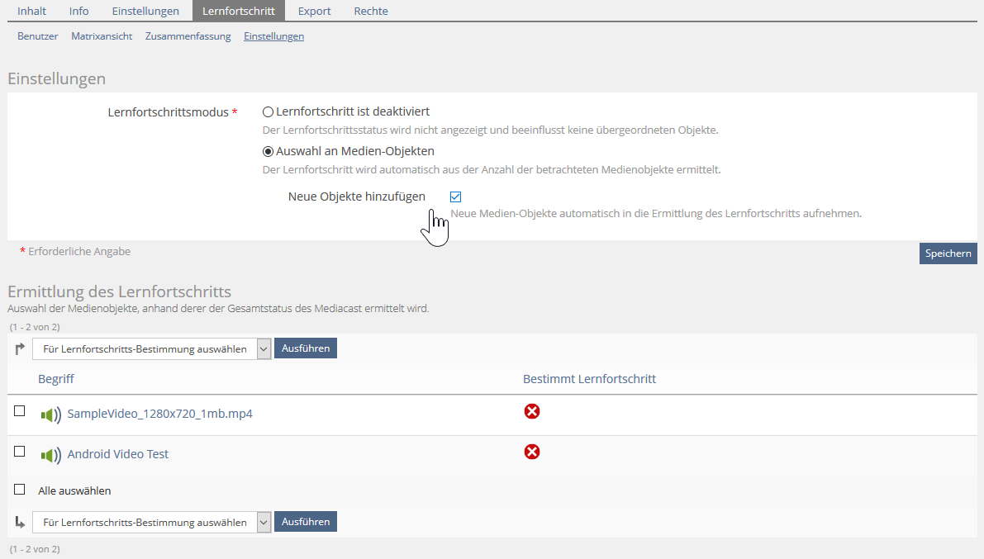Click the upper arrow icon beside the action dropdown

click(x=20, y=349)
